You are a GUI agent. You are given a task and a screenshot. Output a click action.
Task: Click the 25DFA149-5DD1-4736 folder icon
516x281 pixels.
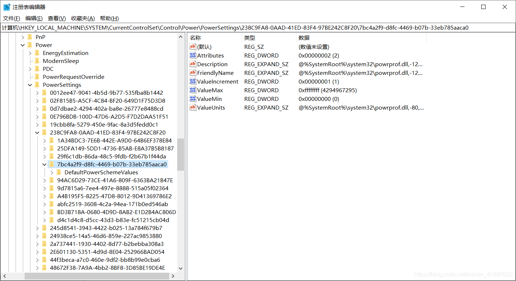pos(52,148)
